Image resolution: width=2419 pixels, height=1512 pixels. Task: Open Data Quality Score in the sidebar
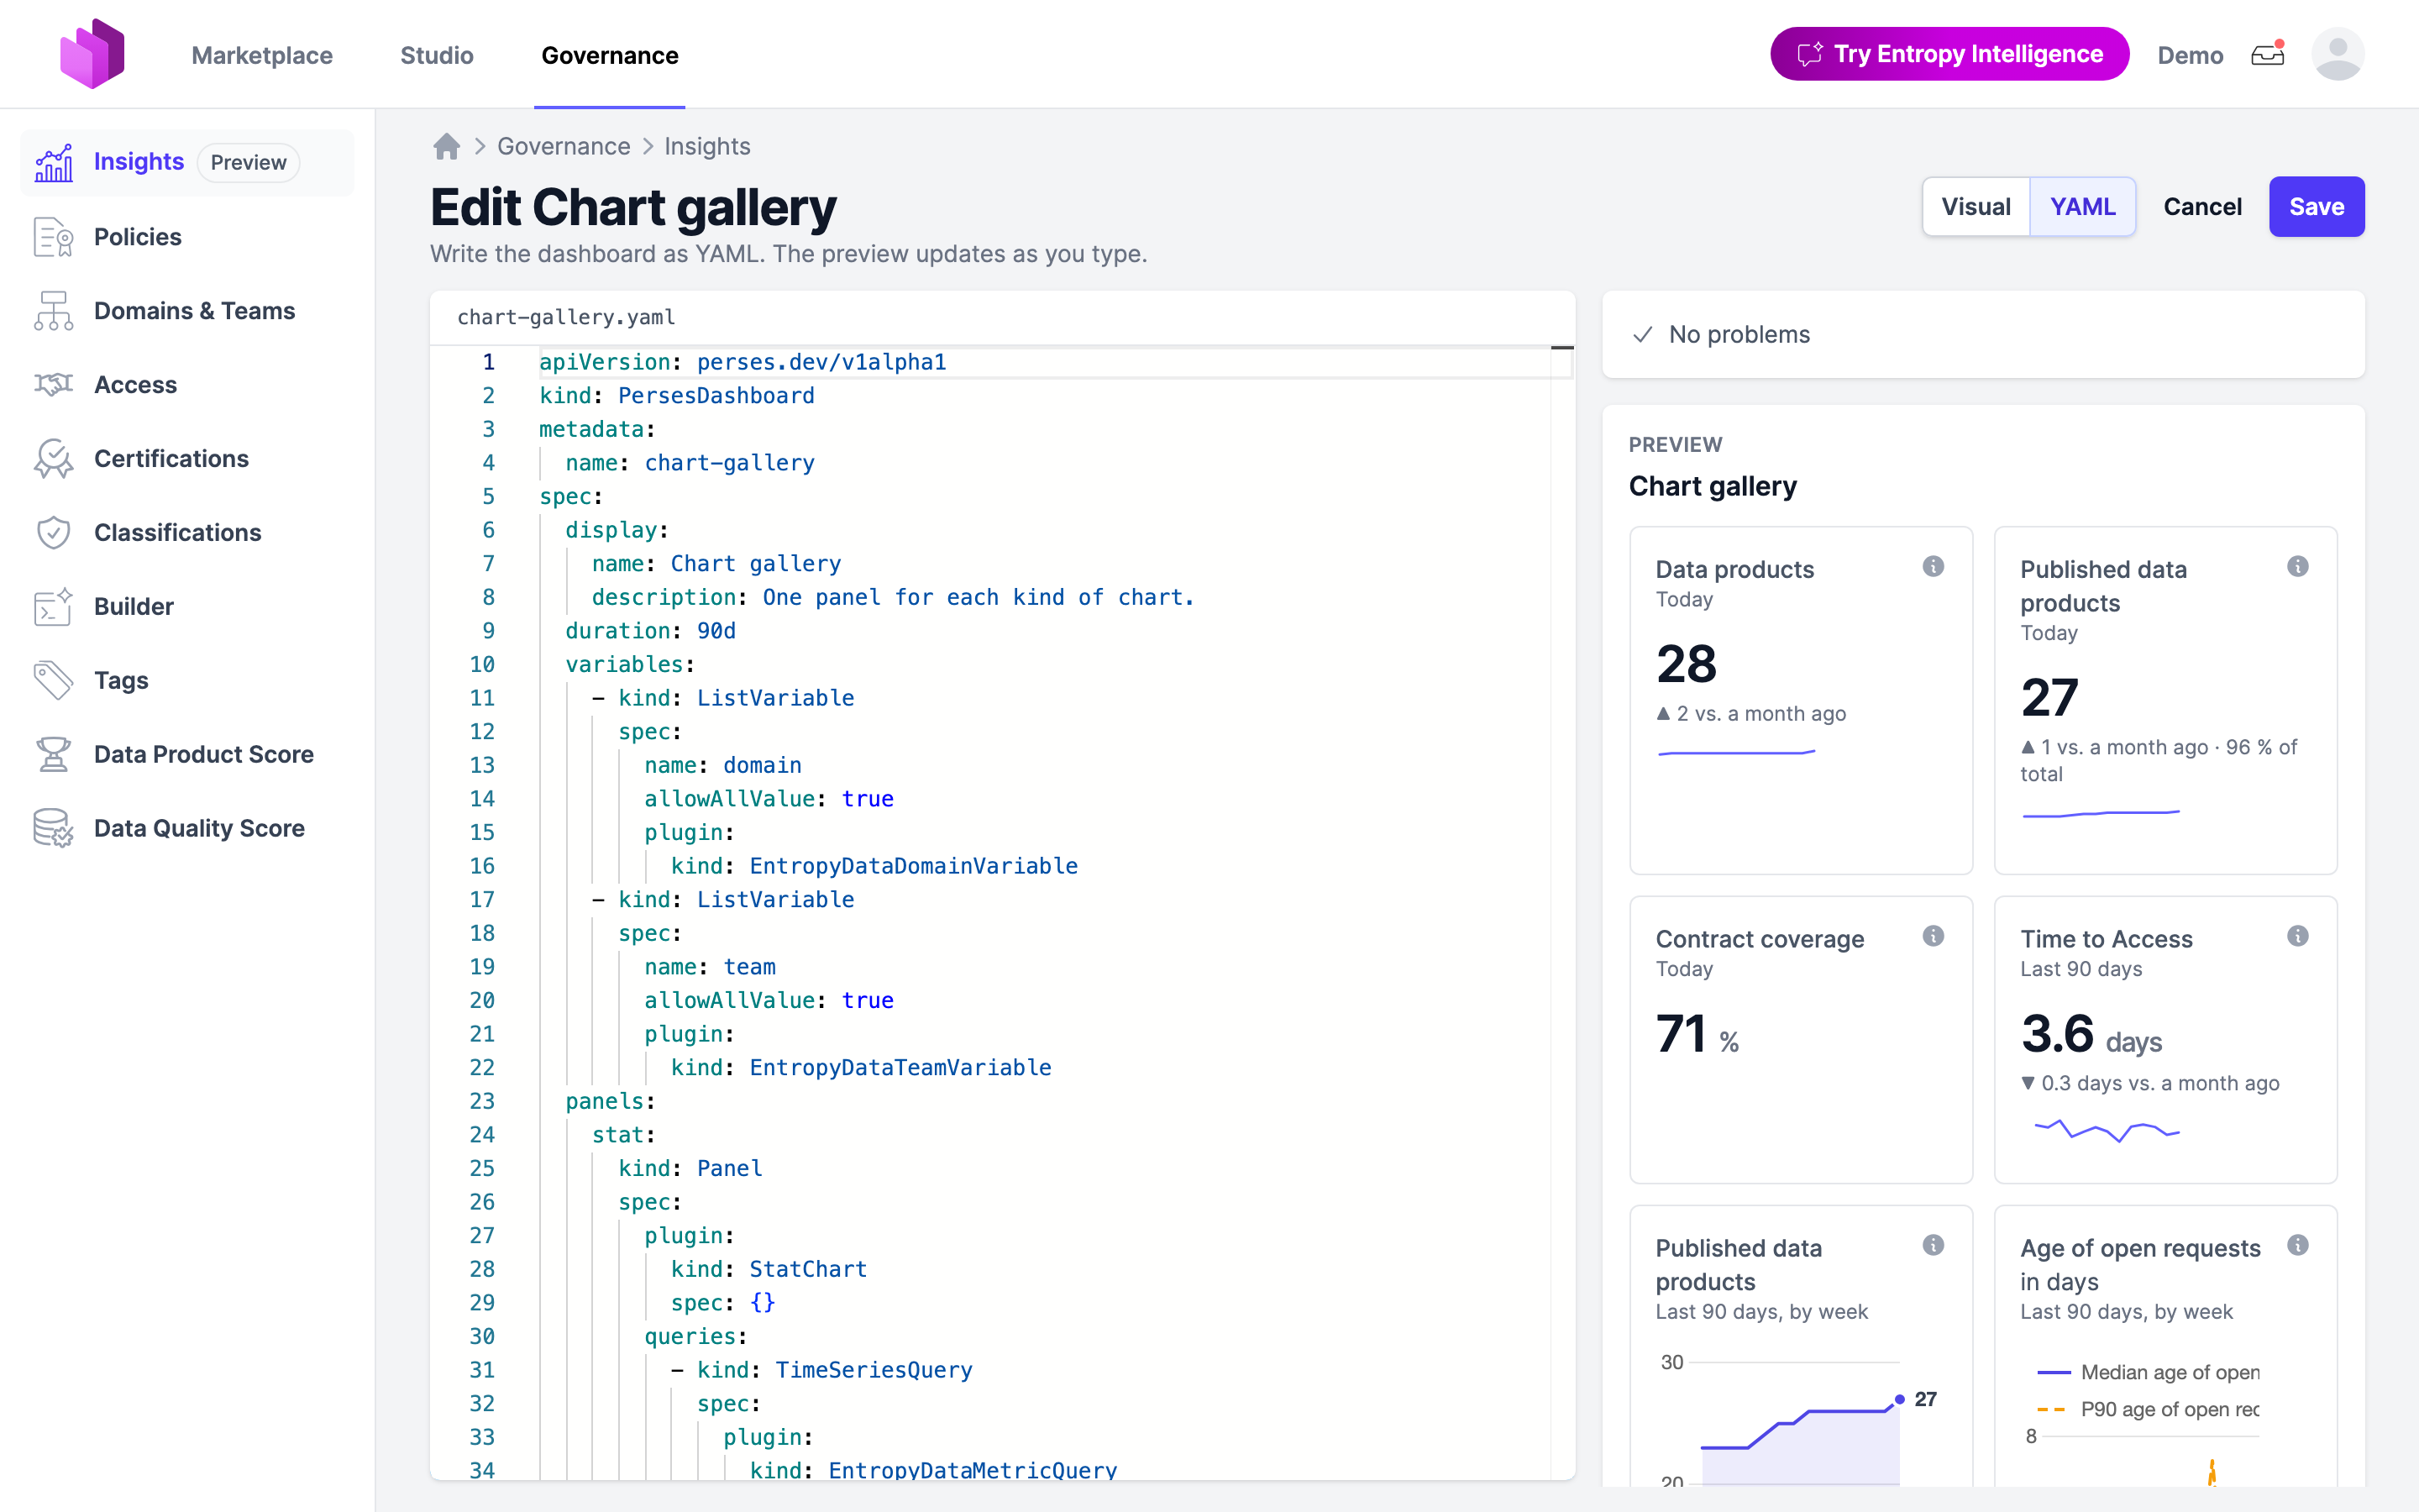(187, 829)
